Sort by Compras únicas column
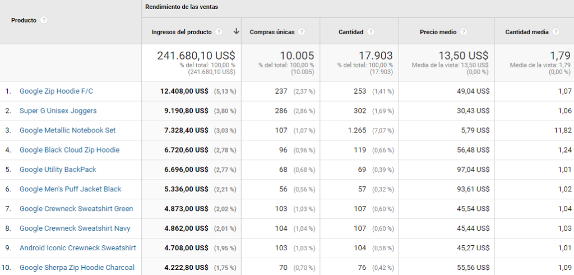Image resolution: width=574 pixels, height=275 pixels. (272, 32)
